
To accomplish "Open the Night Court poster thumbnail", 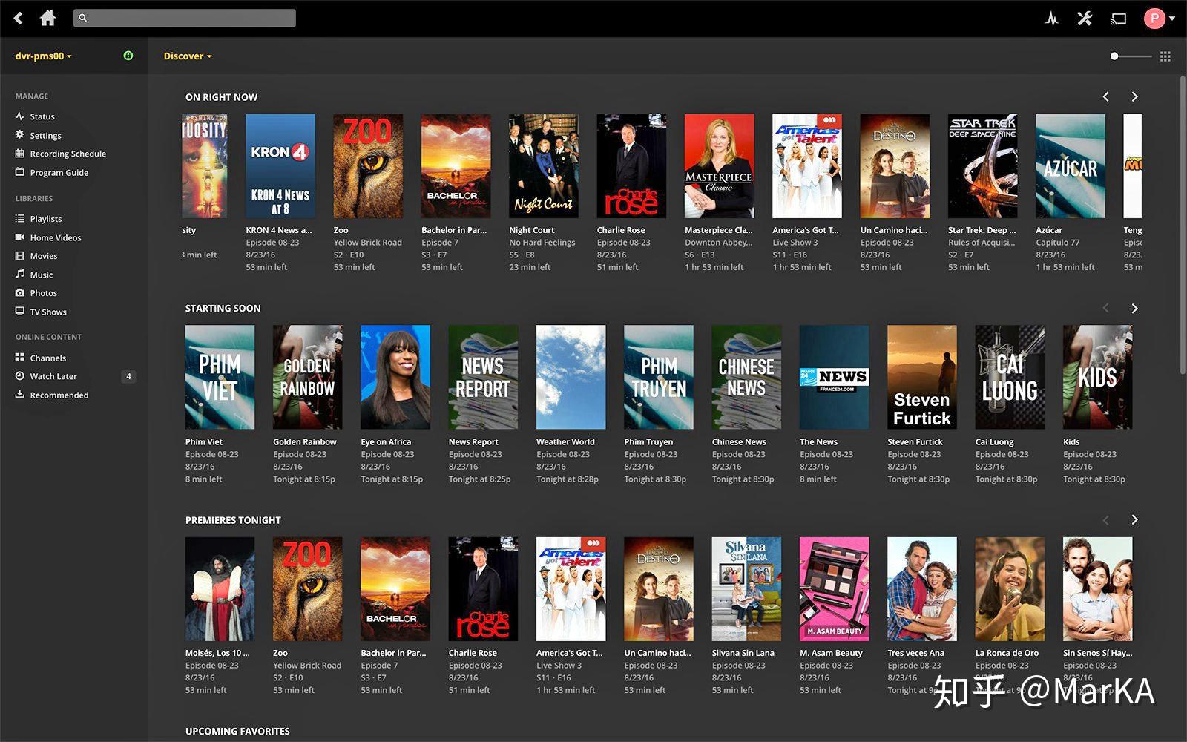I will [544, 166].
